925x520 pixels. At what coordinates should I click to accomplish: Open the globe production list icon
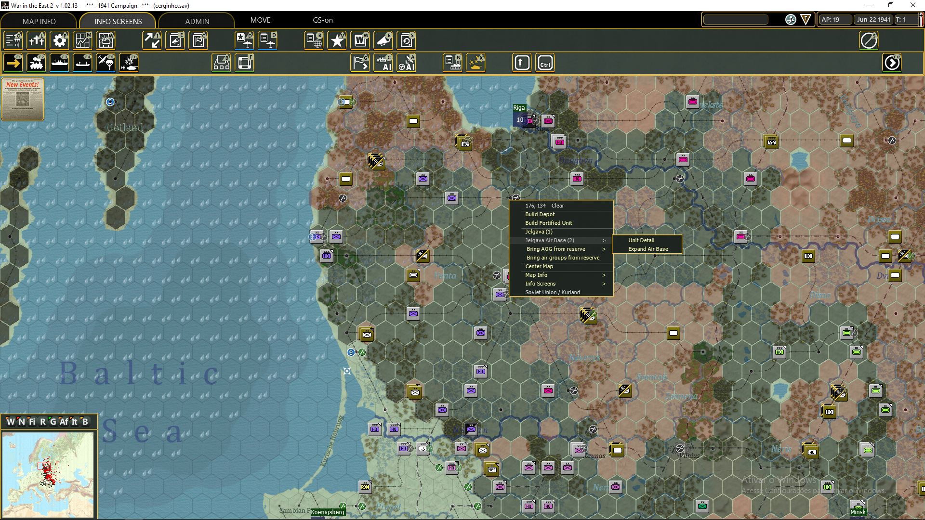(314, 40)
